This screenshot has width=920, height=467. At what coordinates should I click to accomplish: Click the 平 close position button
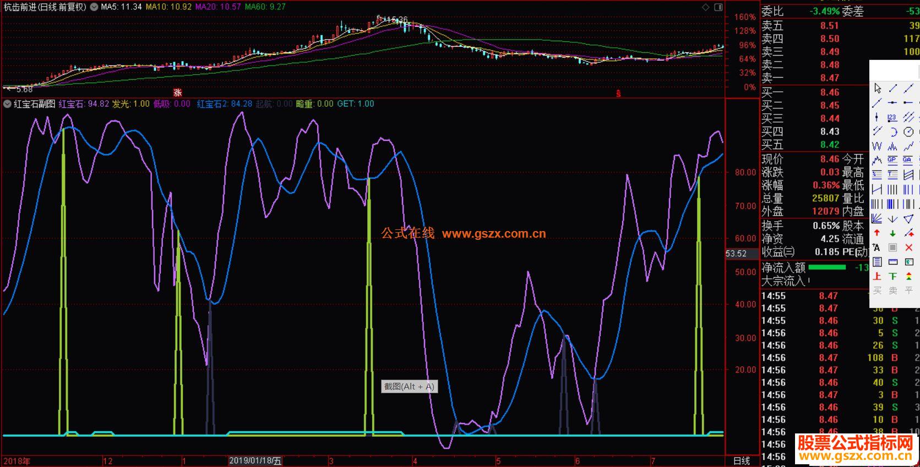click(908, 290)
